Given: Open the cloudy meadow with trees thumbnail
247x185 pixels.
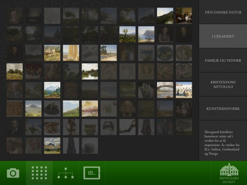Looking at the screenshot, I should click(x=14, y=72).
